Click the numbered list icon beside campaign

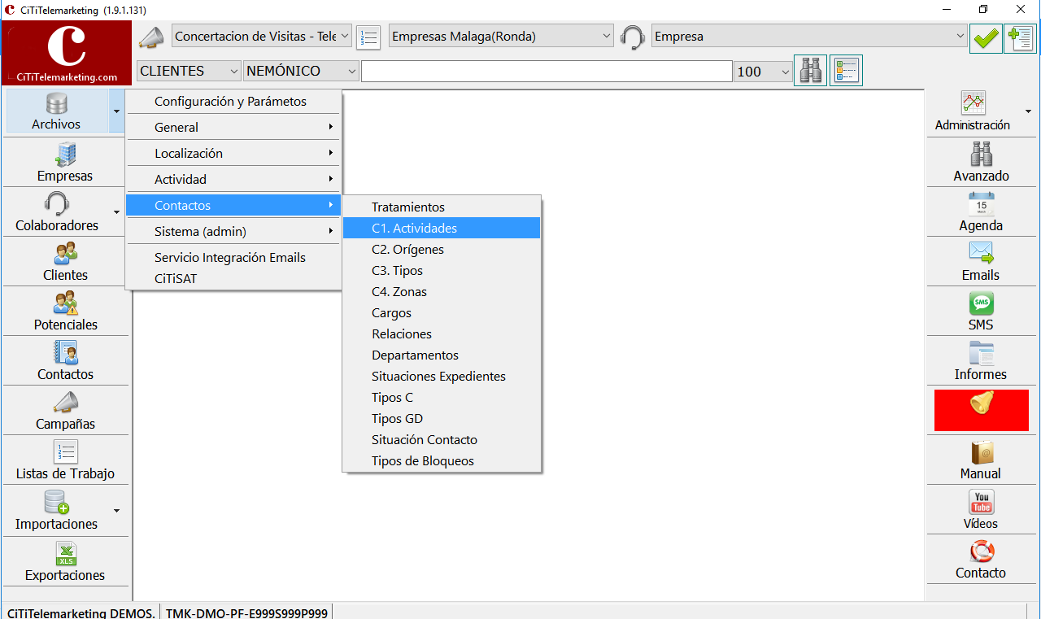tap(368, 37)
